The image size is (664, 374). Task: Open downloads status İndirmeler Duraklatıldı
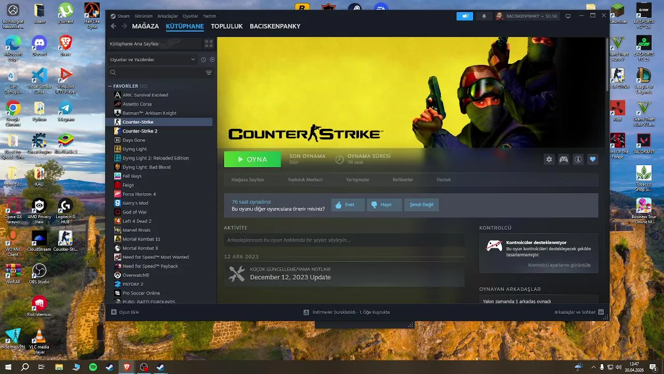[x=347, y=312]
